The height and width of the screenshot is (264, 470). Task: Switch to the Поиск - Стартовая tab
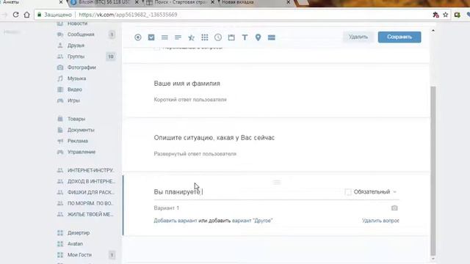click(x=180, y=2)
